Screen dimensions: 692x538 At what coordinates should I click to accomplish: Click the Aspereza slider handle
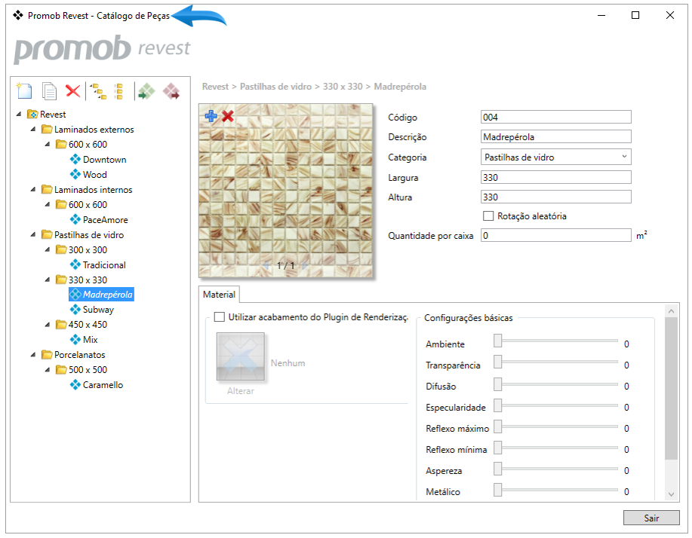(x=497, y=469)
